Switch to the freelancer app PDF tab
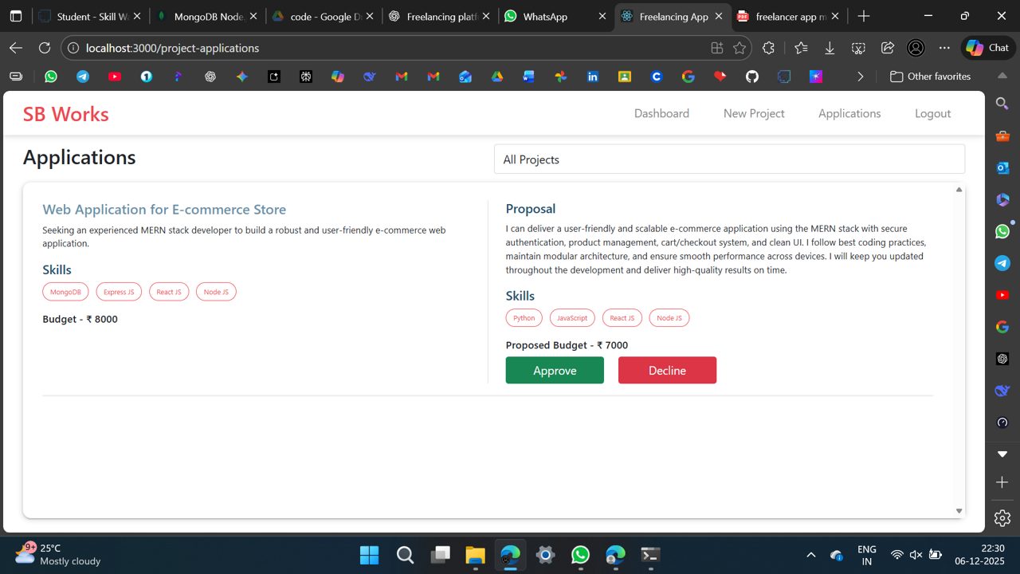1020x574 pixels. pyautogui.click(x=789, y=16)
